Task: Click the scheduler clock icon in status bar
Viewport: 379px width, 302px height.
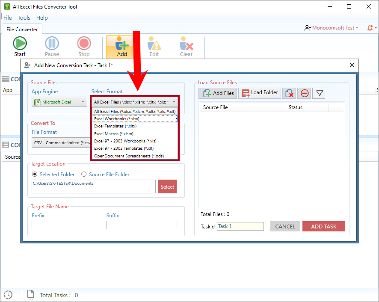Action: pyautogui.click(x=8, y=295)
